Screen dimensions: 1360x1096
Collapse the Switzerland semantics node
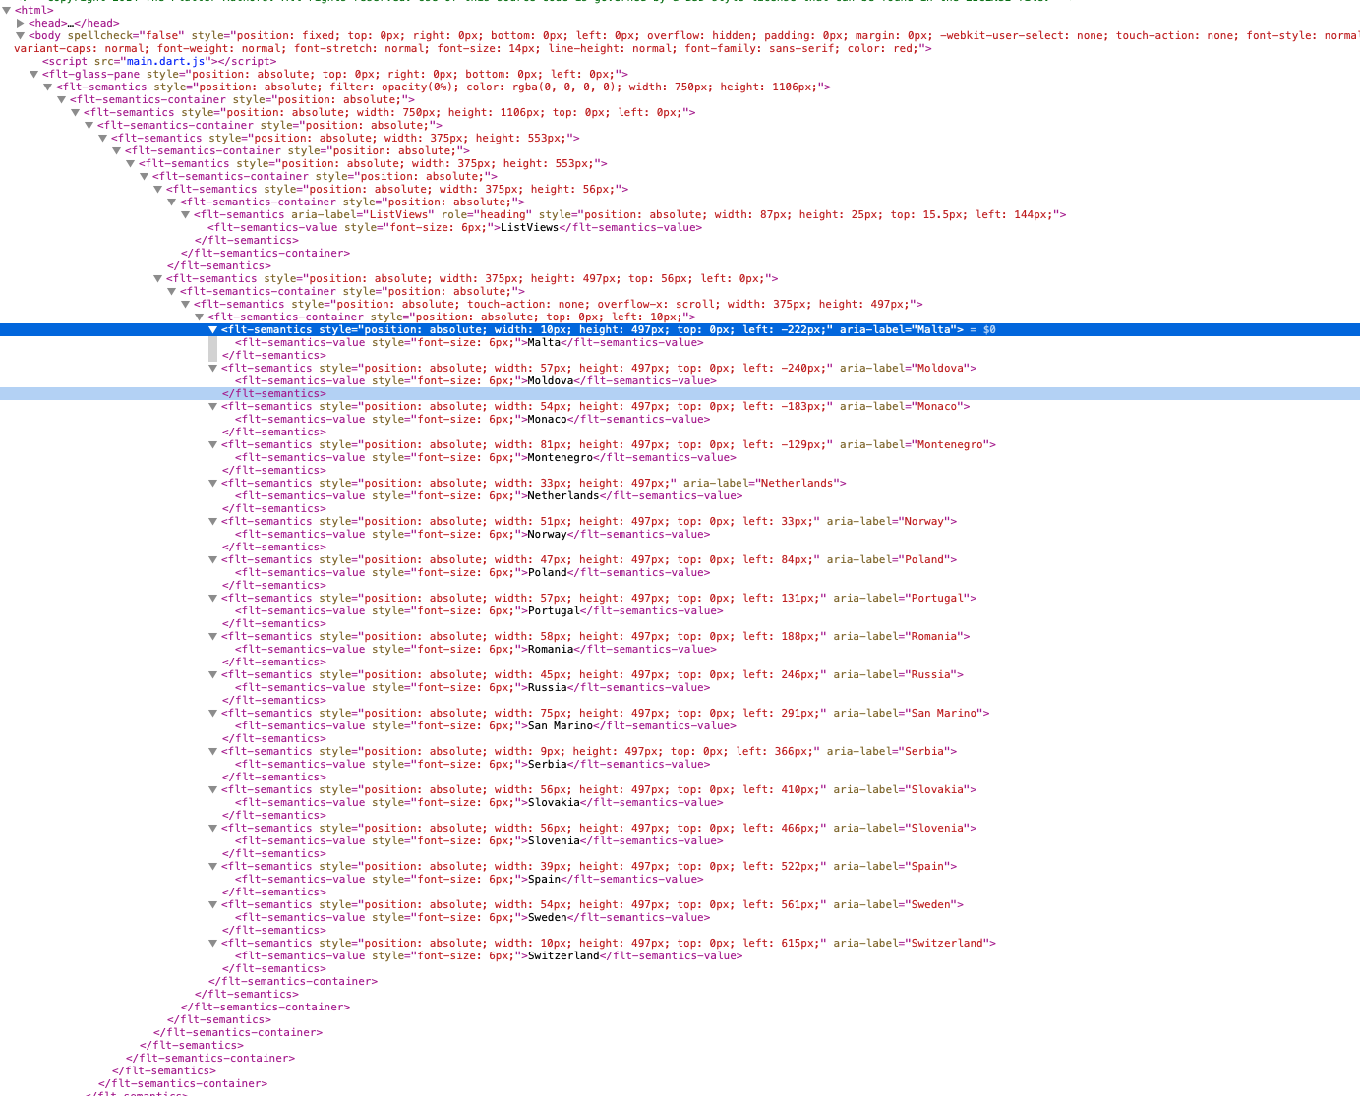point(213,943)
